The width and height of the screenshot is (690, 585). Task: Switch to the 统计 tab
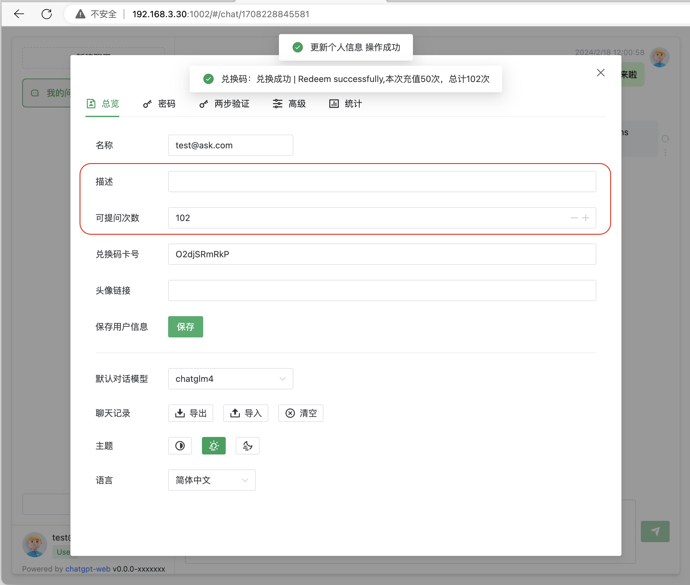click(345, 104)
